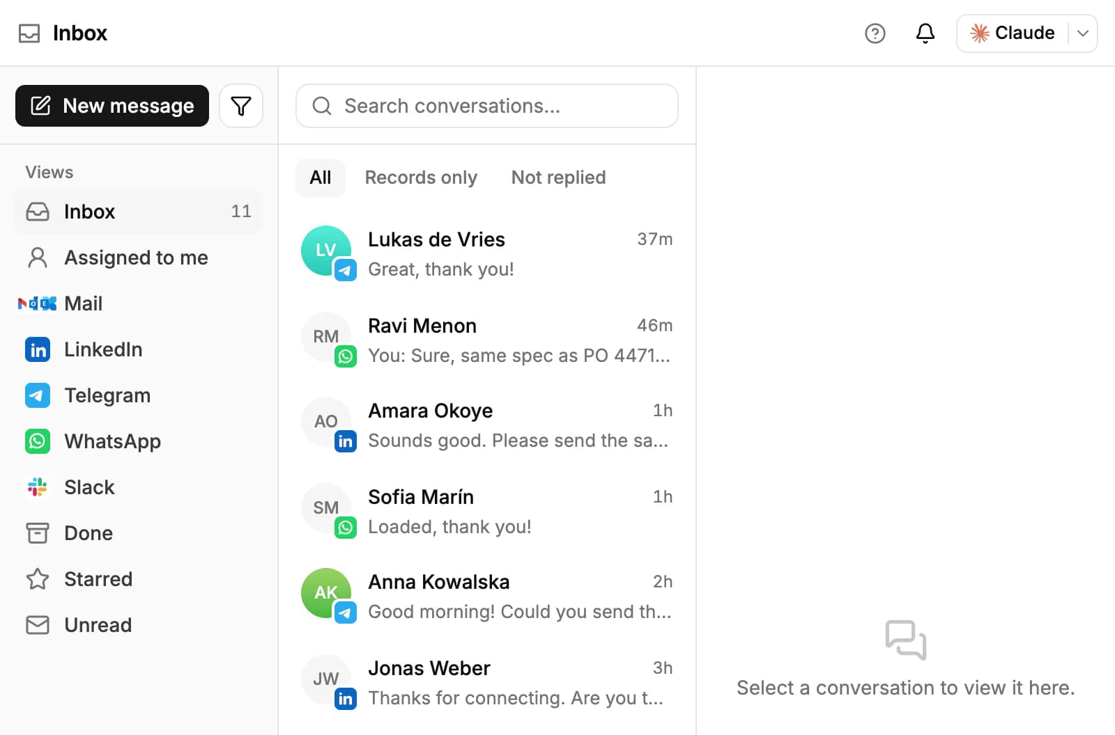This screenshot has height=735, width=1115.
Task: Click the LinkedIn icon in Views sidebar
Action: 38,349
